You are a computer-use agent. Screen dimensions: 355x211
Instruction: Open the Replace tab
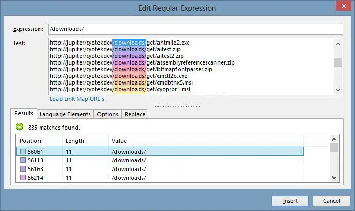pos(135,114)
